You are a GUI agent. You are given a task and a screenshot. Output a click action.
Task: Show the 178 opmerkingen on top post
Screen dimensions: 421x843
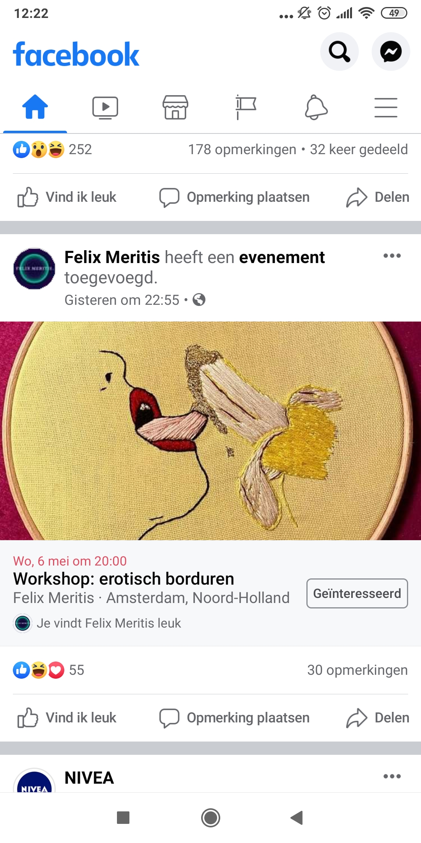pyautogui.click(x=242, y=149)
